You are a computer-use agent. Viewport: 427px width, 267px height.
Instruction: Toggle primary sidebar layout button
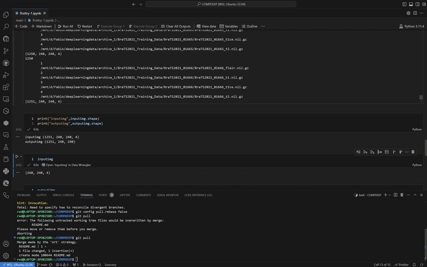pos(404,4)
